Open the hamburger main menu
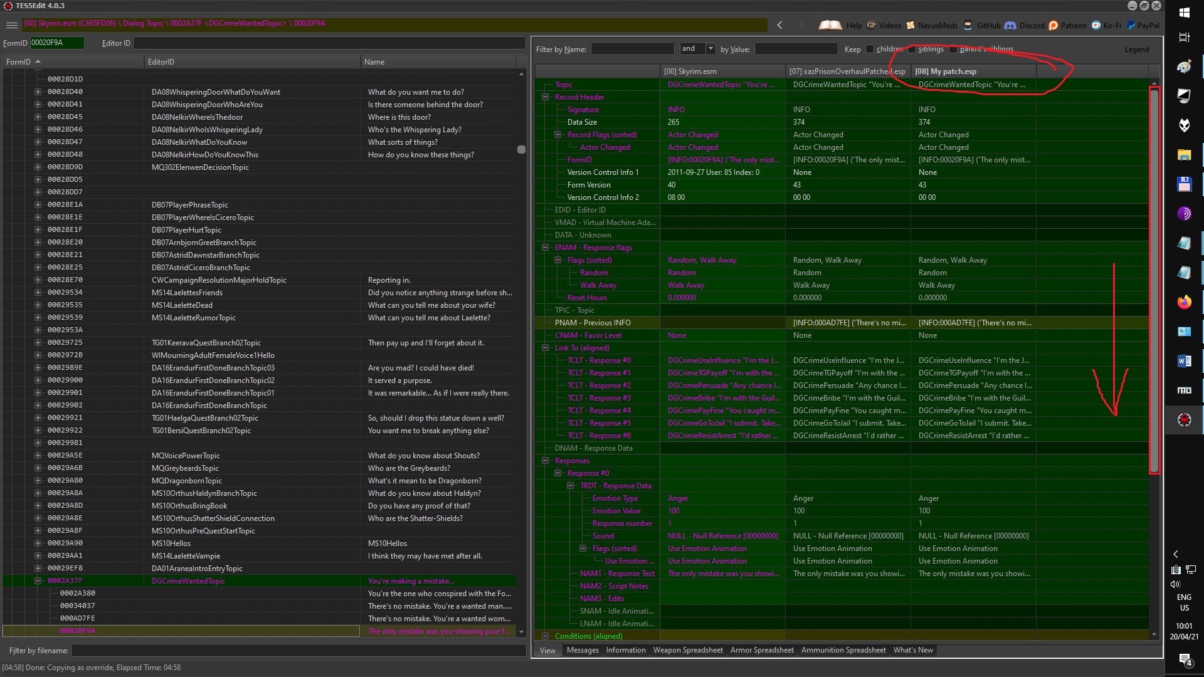 pos(11,25)
